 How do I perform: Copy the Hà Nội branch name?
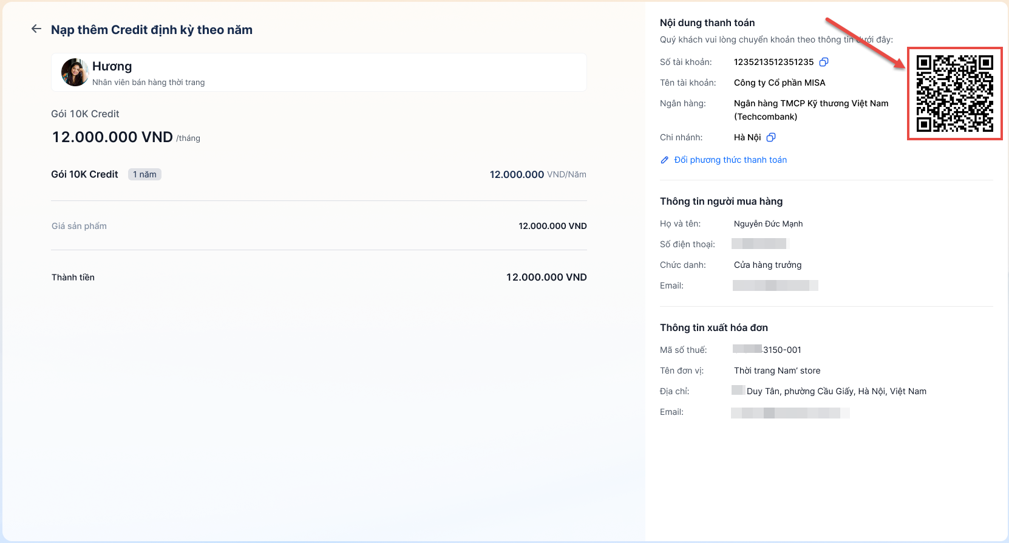pos(771,137)
